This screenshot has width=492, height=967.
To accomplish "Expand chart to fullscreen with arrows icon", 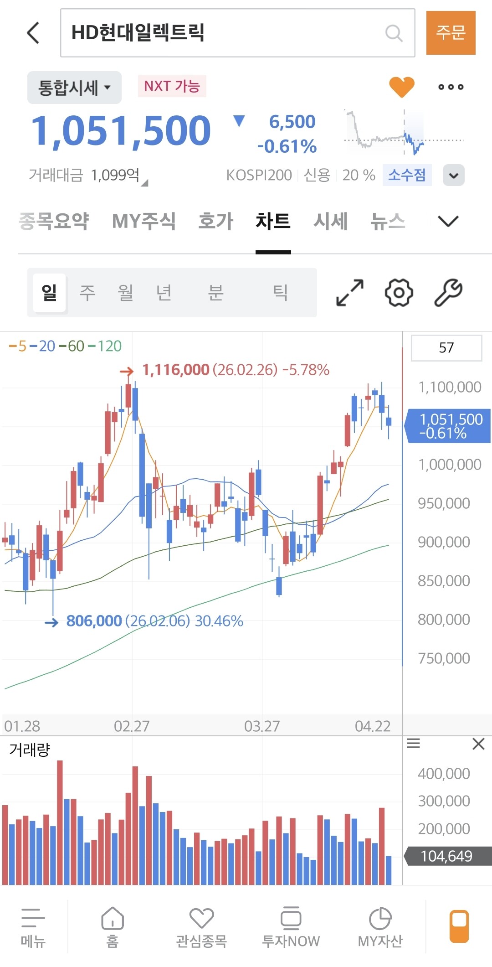I will coord(349,293).
